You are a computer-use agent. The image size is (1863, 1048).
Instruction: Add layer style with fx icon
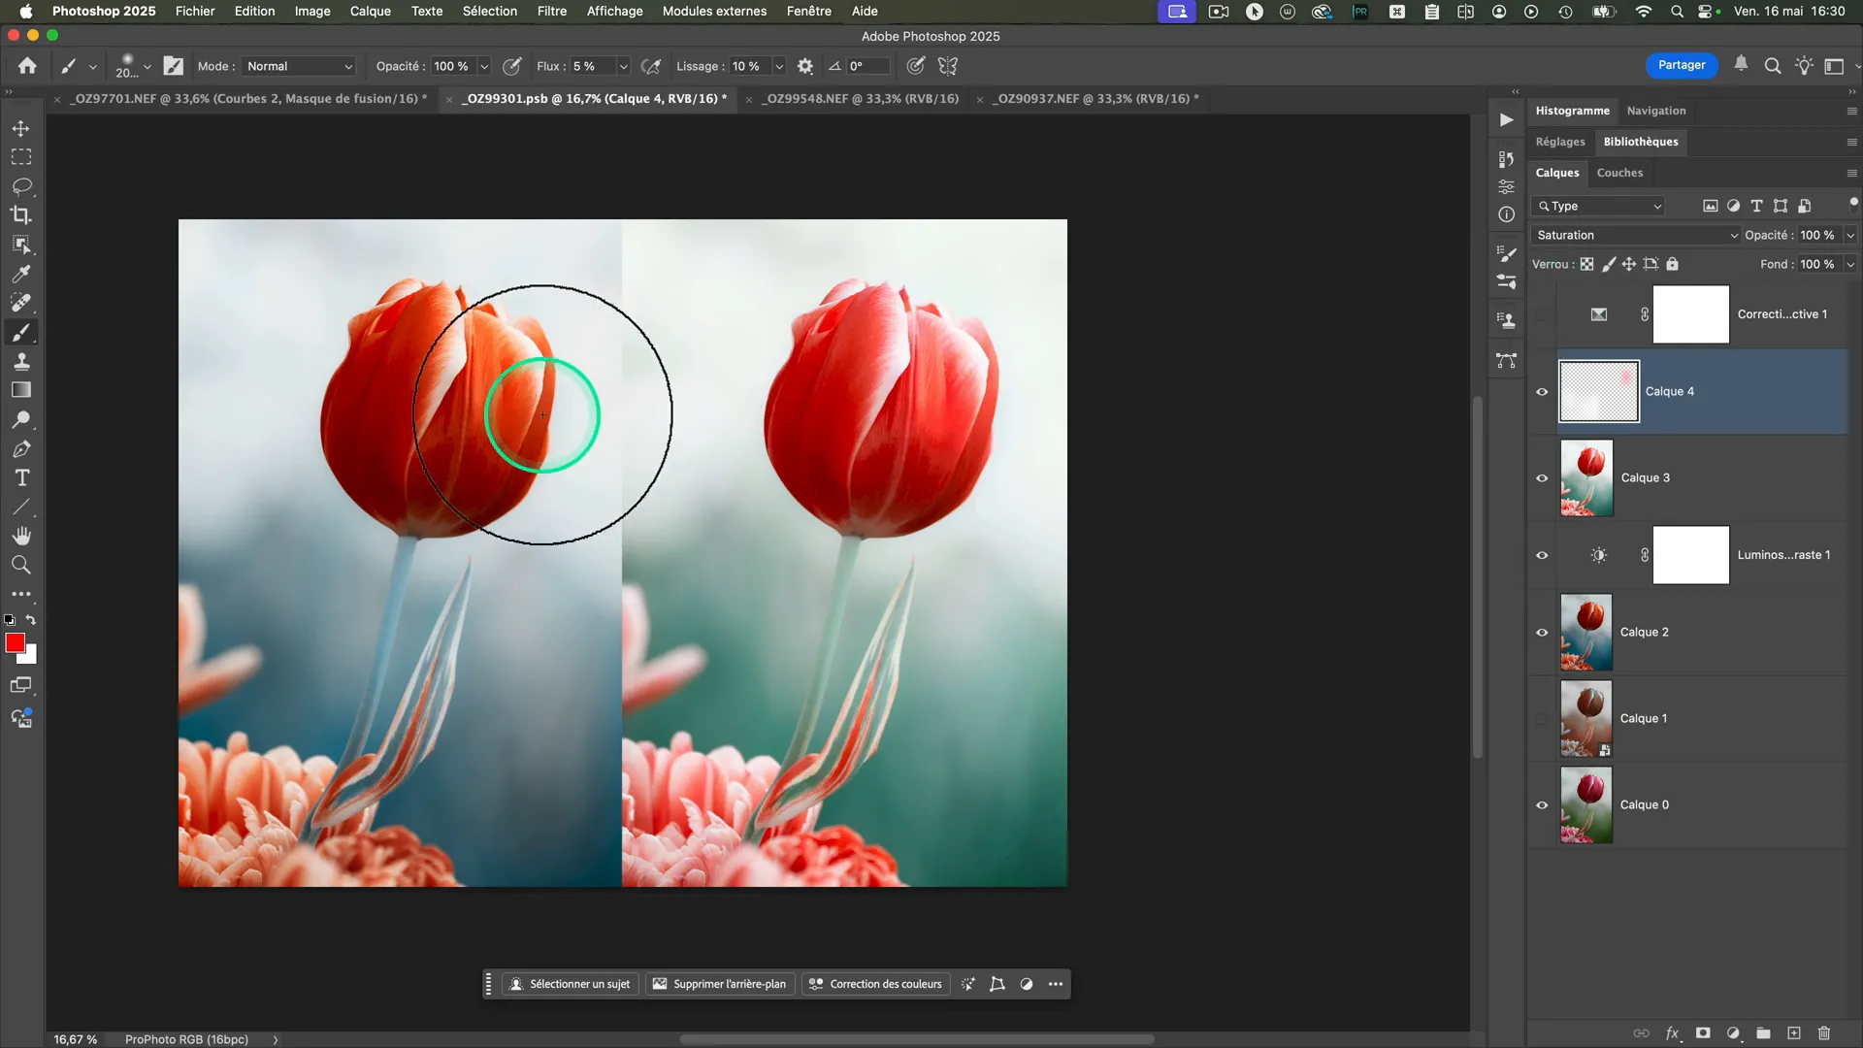pos(1672,1033)
